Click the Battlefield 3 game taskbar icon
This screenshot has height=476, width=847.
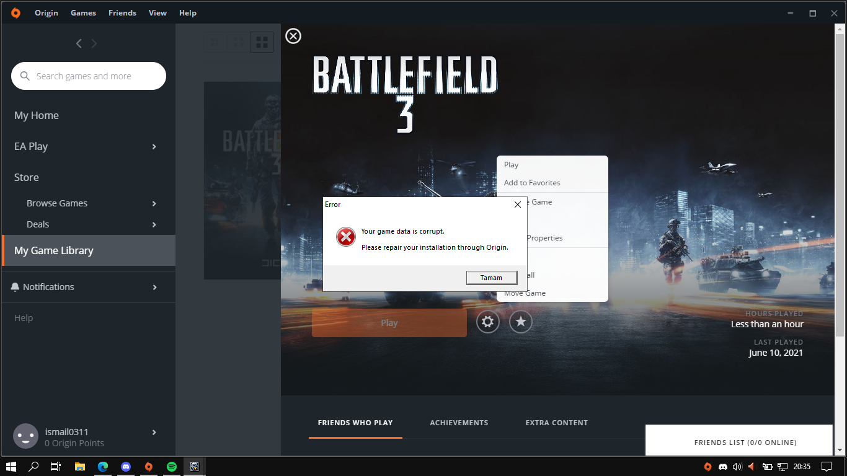pos(195,467)
